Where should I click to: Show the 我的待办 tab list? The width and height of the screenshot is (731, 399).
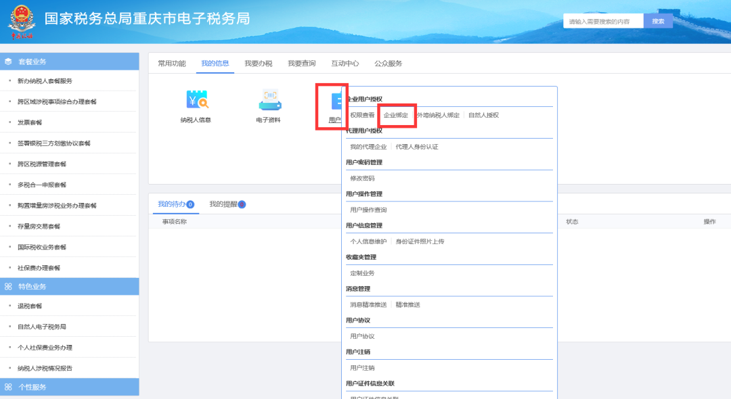(176, 204)
